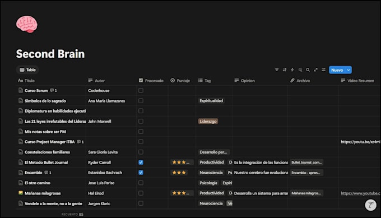Image resolution: width=381 pixels, height=218 pixels.
Task: Click the icon left of the search magnifier
Action: (x=300, y=70)
